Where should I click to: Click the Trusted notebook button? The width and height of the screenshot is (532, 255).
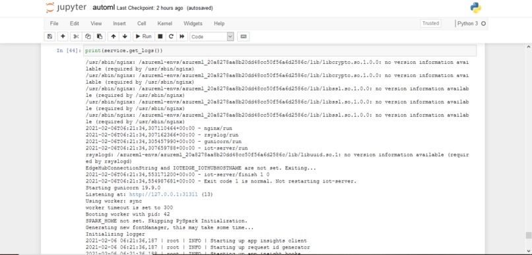point(430,23)
